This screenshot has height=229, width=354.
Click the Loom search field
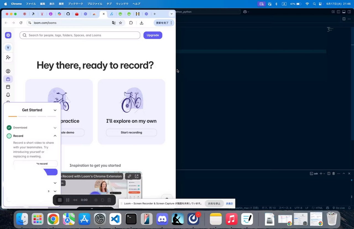click(x=80, y=35)
